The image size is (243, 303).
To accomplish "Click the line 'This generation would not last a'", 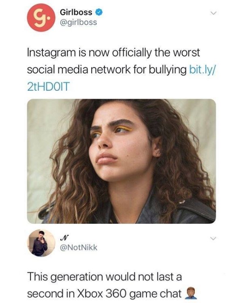I will (104, 276).
